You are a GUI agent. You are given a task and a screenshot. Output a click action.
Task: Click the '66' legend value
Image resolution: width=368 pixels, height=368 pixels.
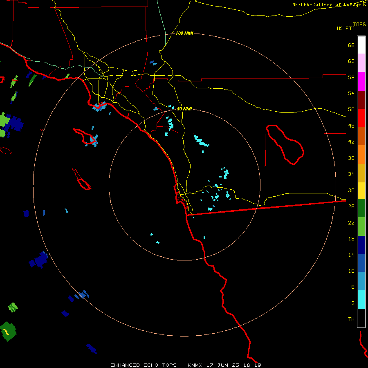(351, 45)
